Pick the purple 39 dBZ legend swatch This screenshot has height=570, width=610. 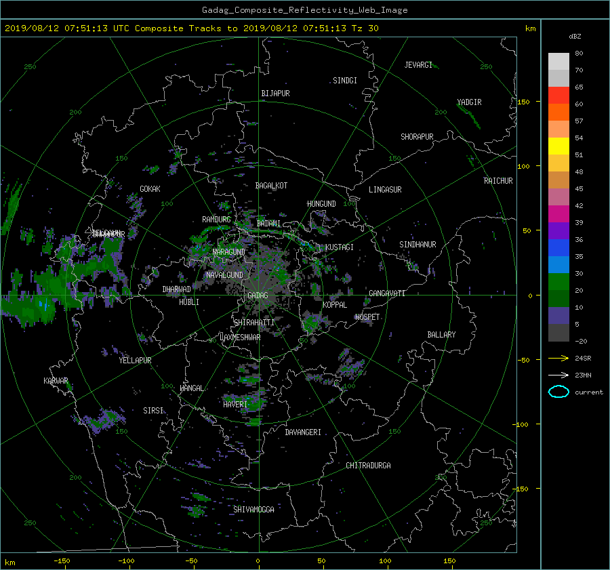[558, 230]
